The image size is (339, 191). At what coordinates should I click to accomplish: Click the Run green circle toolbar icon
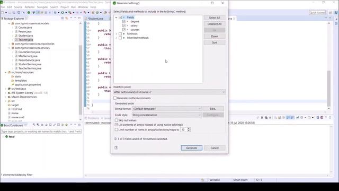[63, 13]
